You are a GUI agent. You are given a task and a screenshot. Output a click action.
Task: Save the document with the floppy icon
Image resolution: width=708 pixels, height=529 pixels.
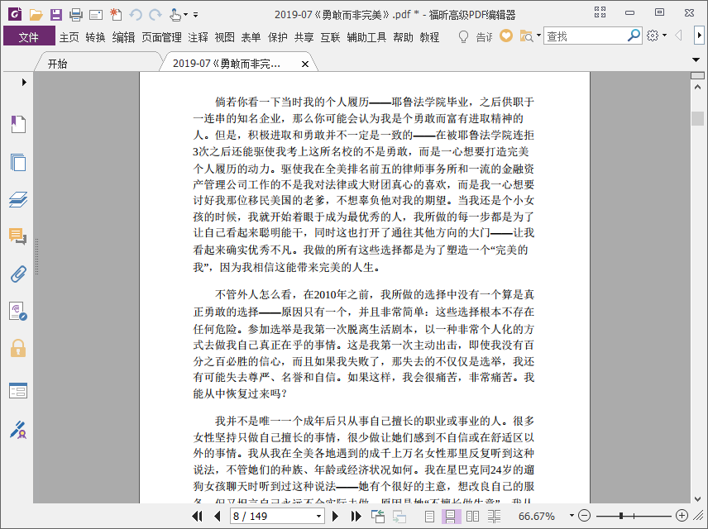pyautogui.click(x=56, y=15)
